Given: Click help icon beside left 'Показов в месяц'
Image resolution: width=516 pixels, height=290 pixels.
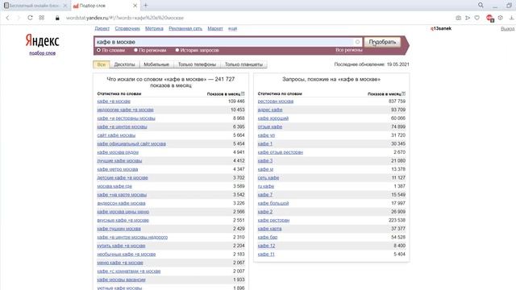Looking at the screenshot, I should pos(243,93).
